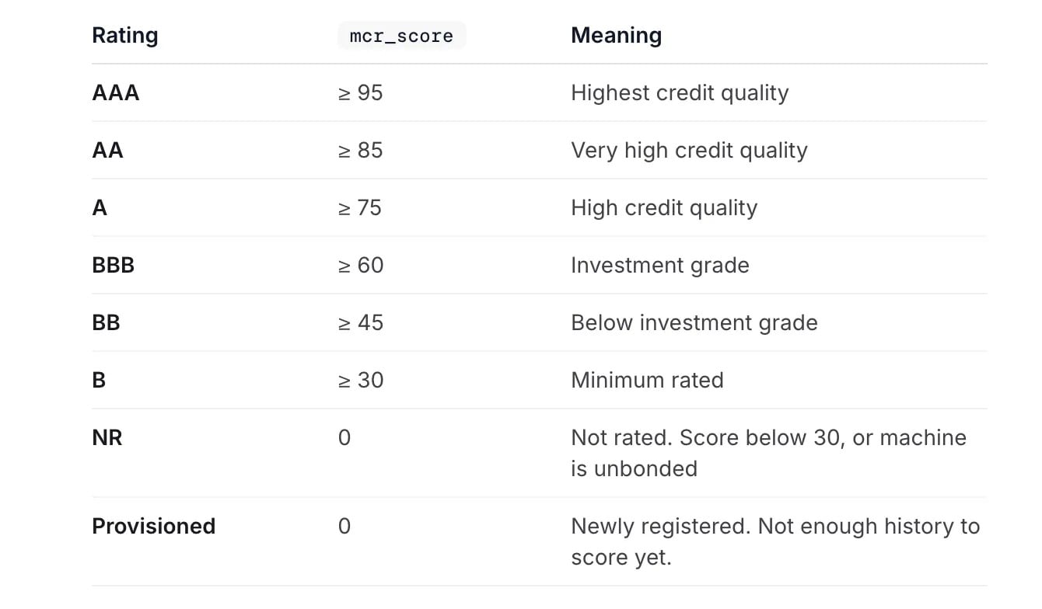Click the ≥ 60 score value
The width and height of the screenshot is (1042, 609).
point(361,266)
